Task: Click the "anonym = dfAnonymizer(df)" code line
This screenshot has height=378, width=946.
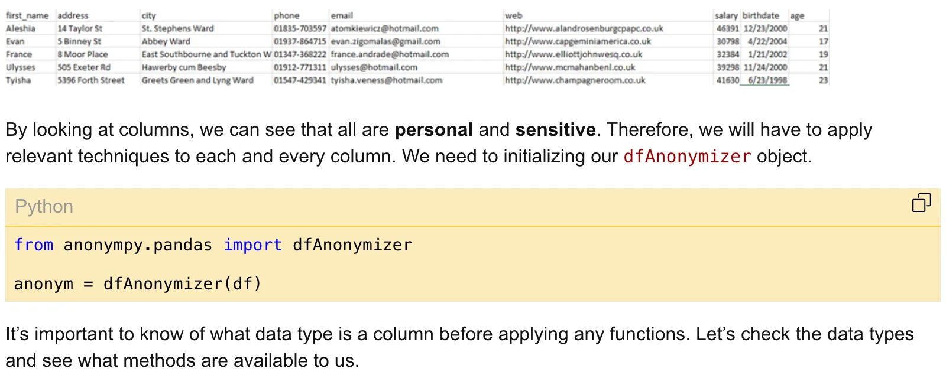Action: tap(137, 284)
